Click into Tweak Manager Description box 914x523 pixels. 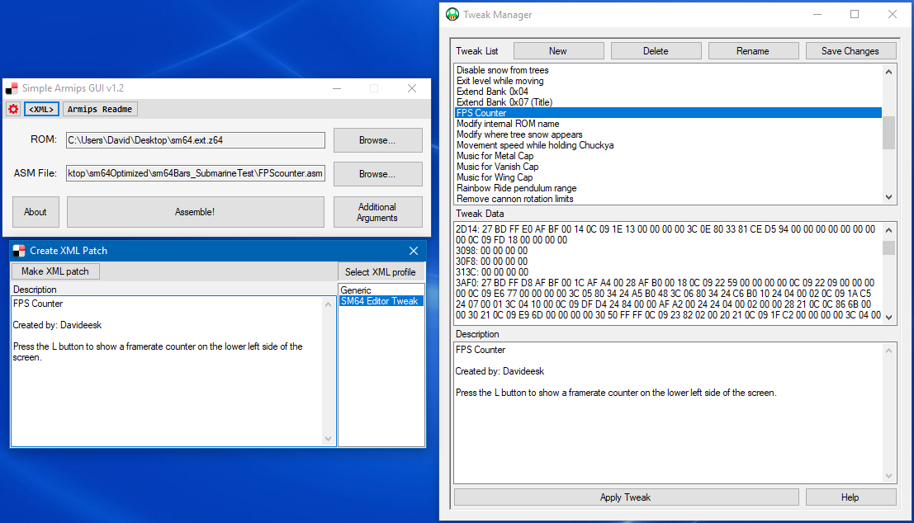click(668, 412)
